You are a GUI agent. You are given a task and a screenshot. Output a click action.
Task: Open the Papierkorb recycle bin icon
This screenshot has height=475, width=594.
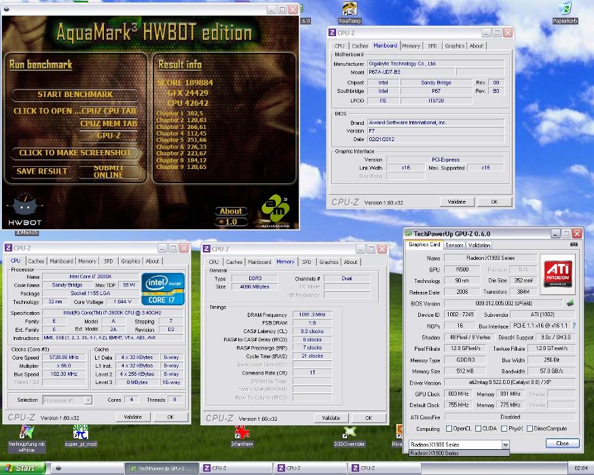coord(565,12)
